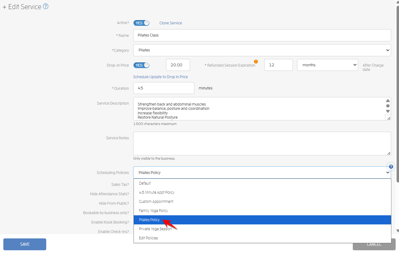
Task: Click the Bookable by business only? label
Action: 106,213
